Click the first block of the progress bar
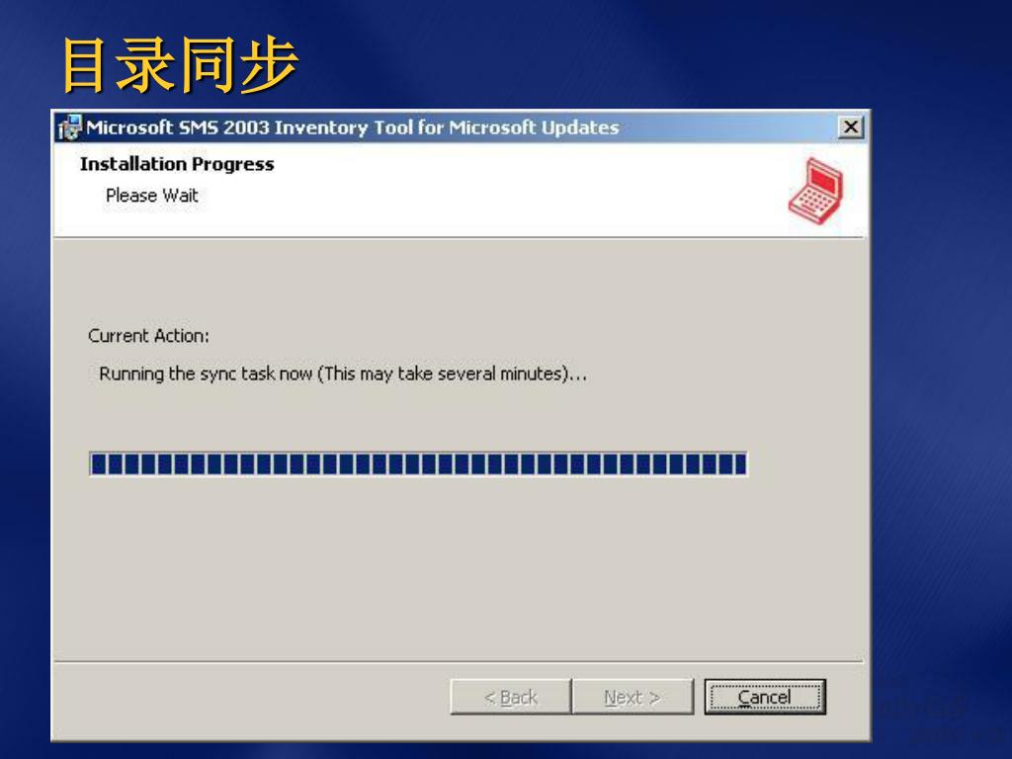 [98, 464]
